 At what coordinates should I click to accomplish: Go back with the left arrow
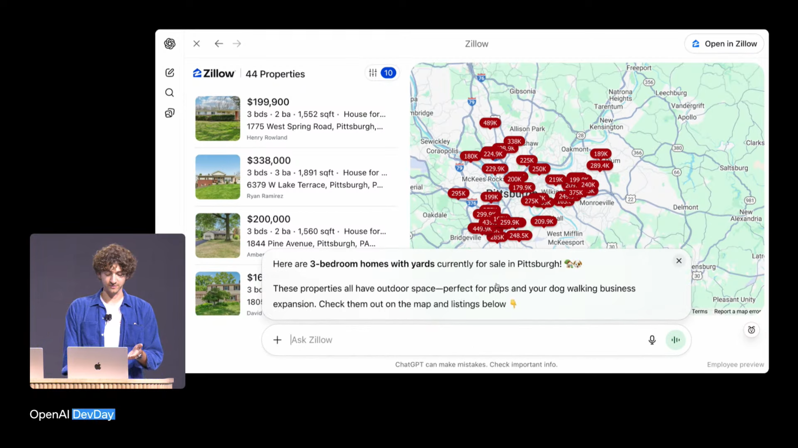(x=219, y=44)
